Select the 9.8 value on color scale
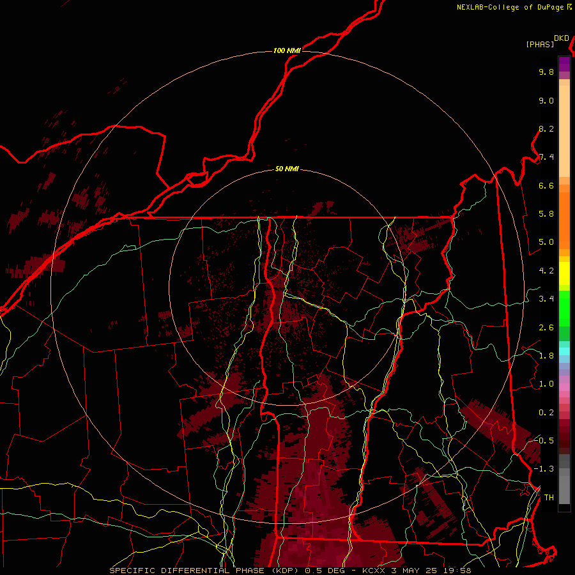This screenshot has height=575, width=575. pos(546,72)
